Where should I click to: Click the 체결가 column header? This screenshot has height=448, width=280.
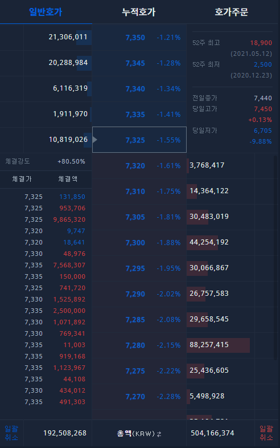pyautogui.click(x=22, y=179)
